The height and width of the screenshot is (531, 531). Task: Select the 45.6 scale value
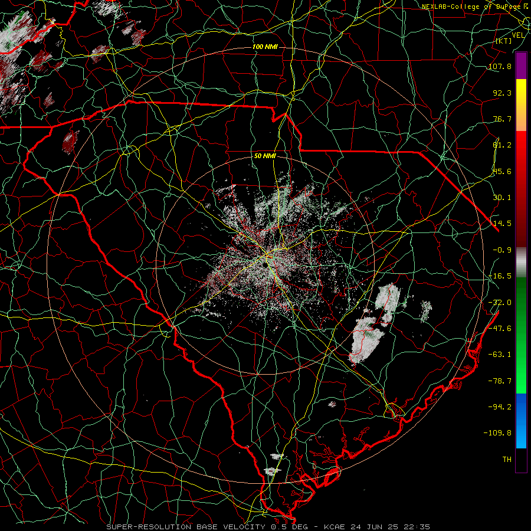[502, 171]
